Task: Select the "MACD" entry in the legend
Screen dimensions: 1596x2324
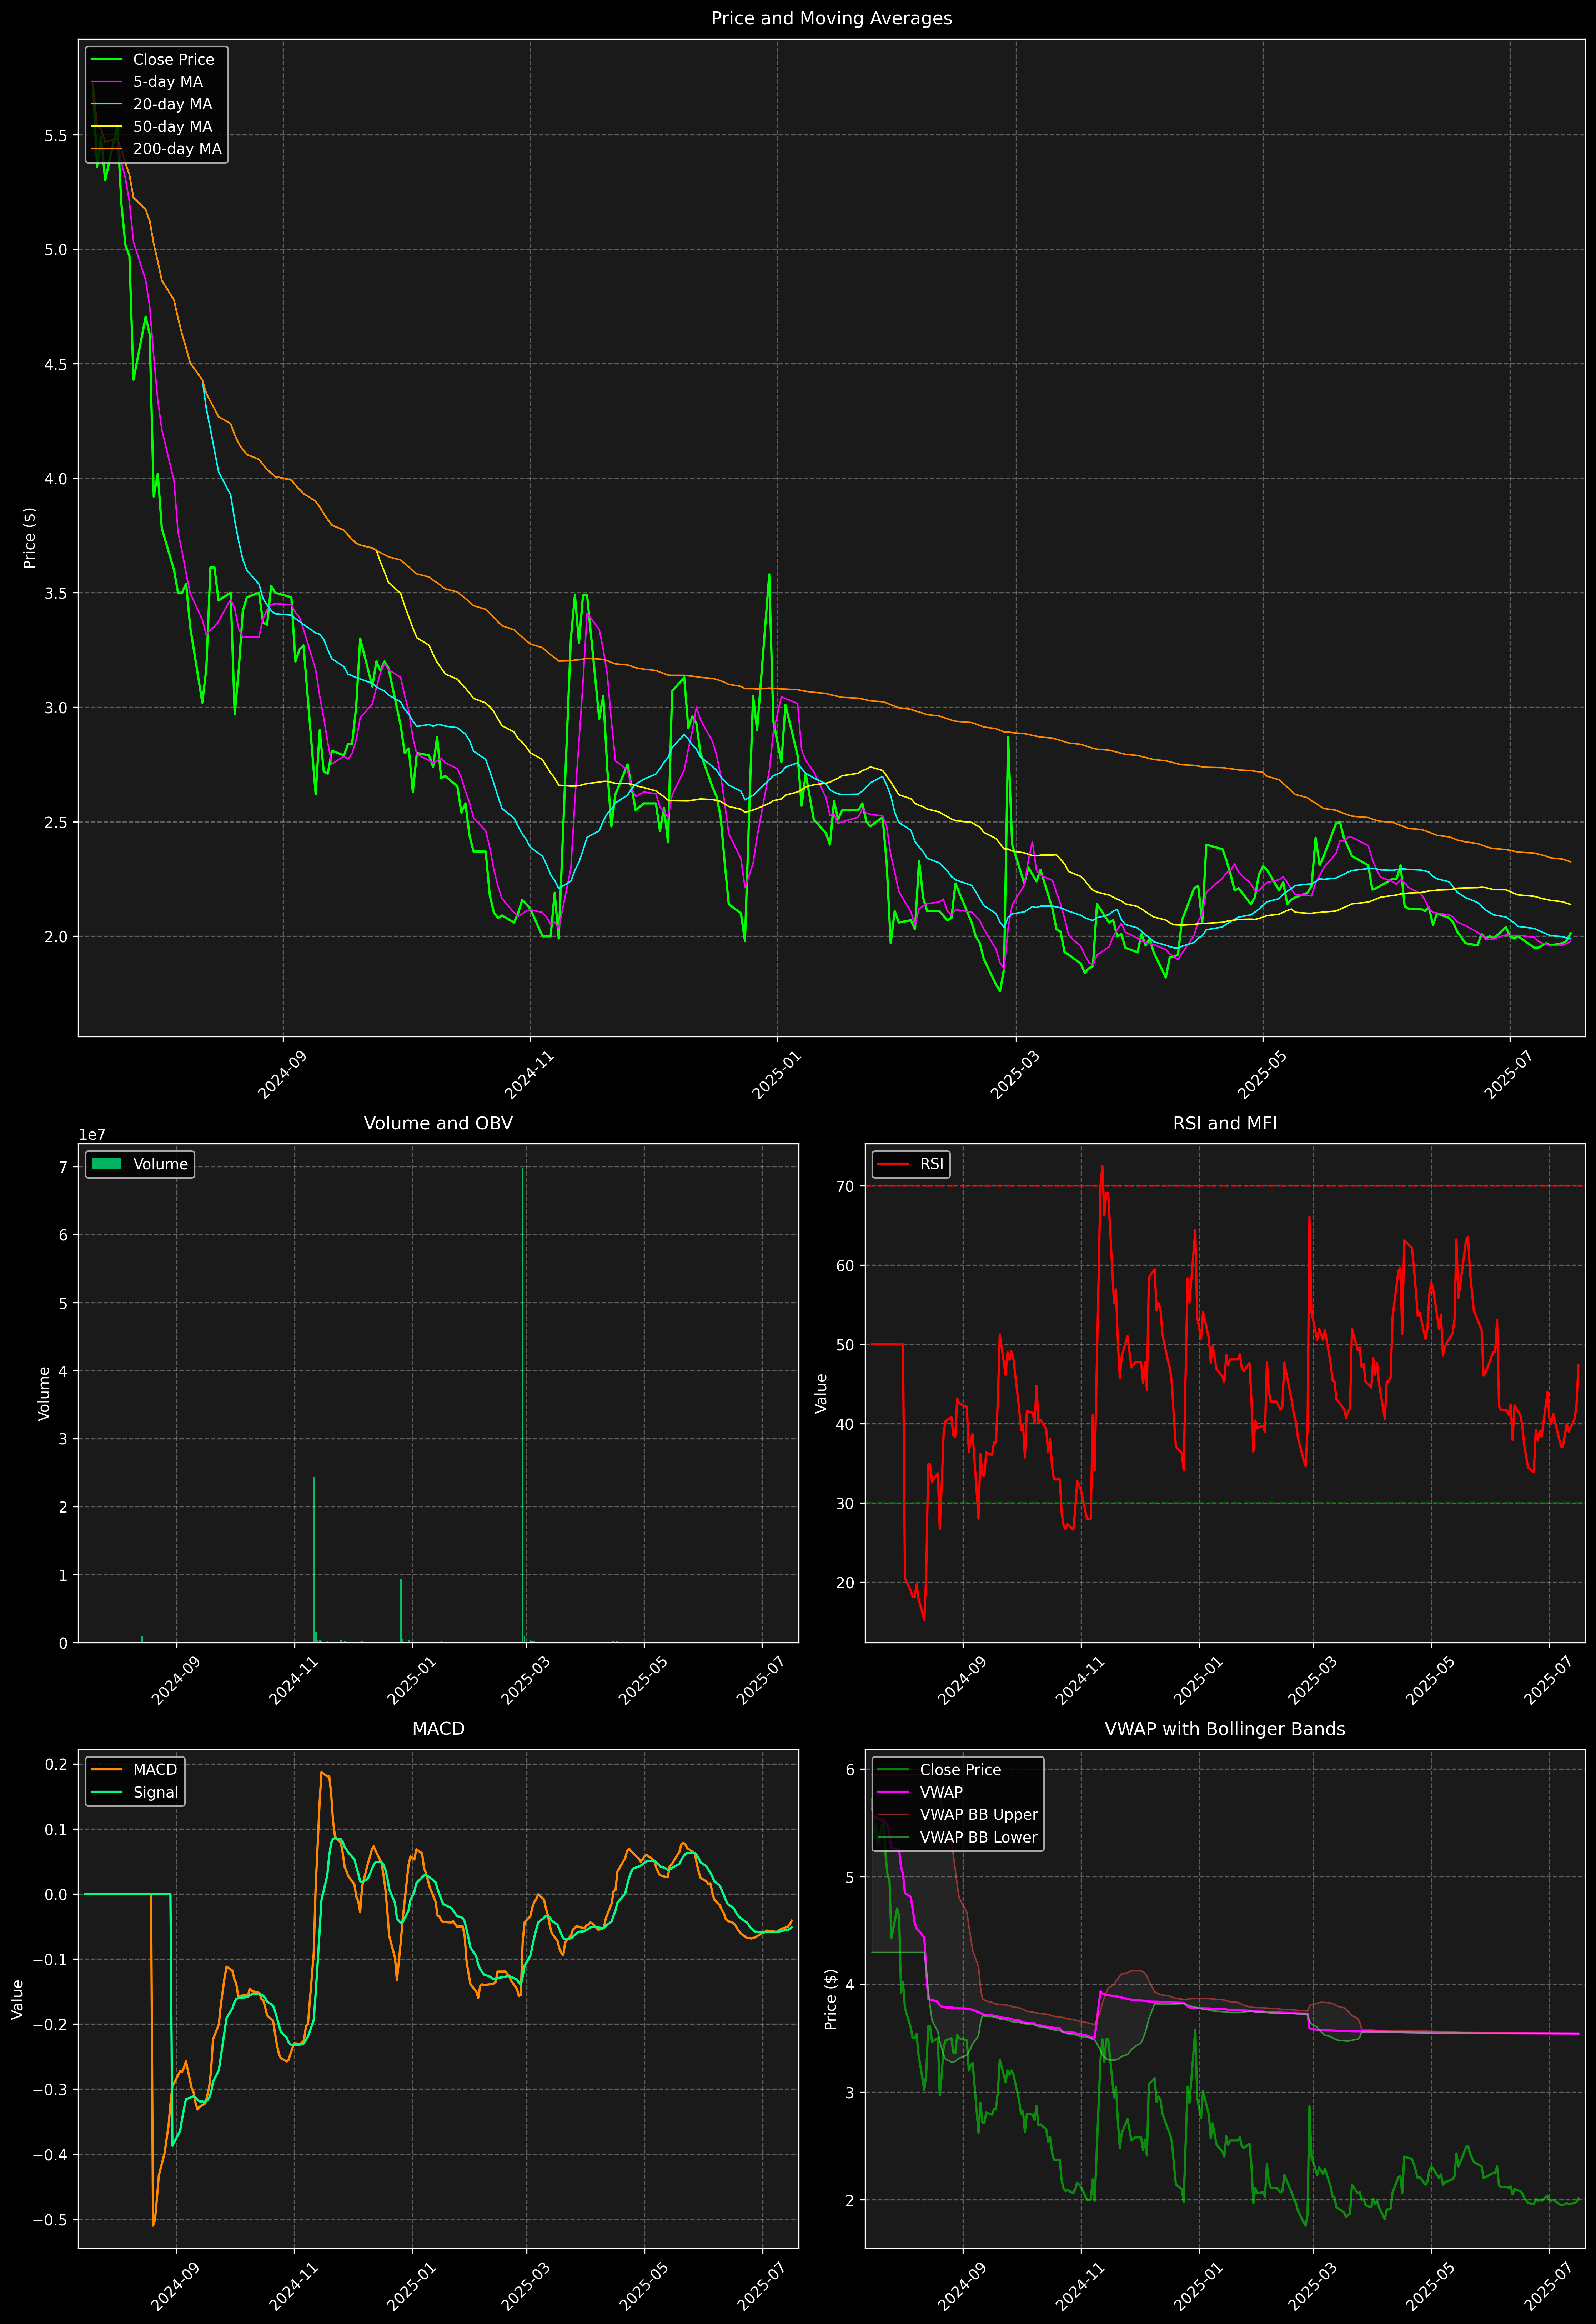Action: click(155, 1770)
